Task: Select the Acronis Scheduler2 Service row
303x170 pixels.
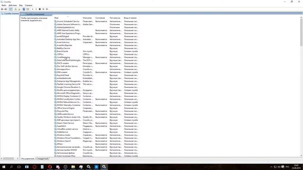Action: (96, 21)
